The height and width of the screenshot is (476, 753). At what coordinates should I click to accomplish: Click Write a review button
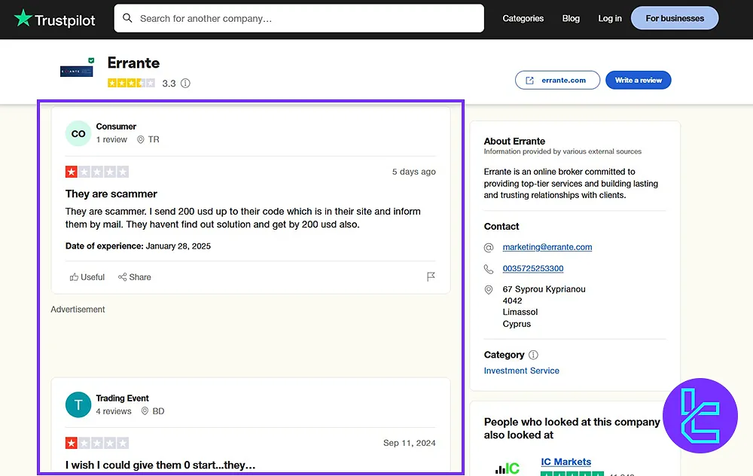[638, 80]
